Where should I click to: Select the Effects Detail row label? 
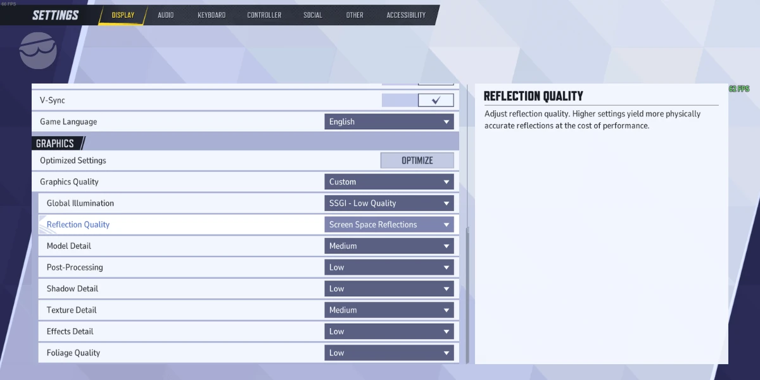click(70, 331)
